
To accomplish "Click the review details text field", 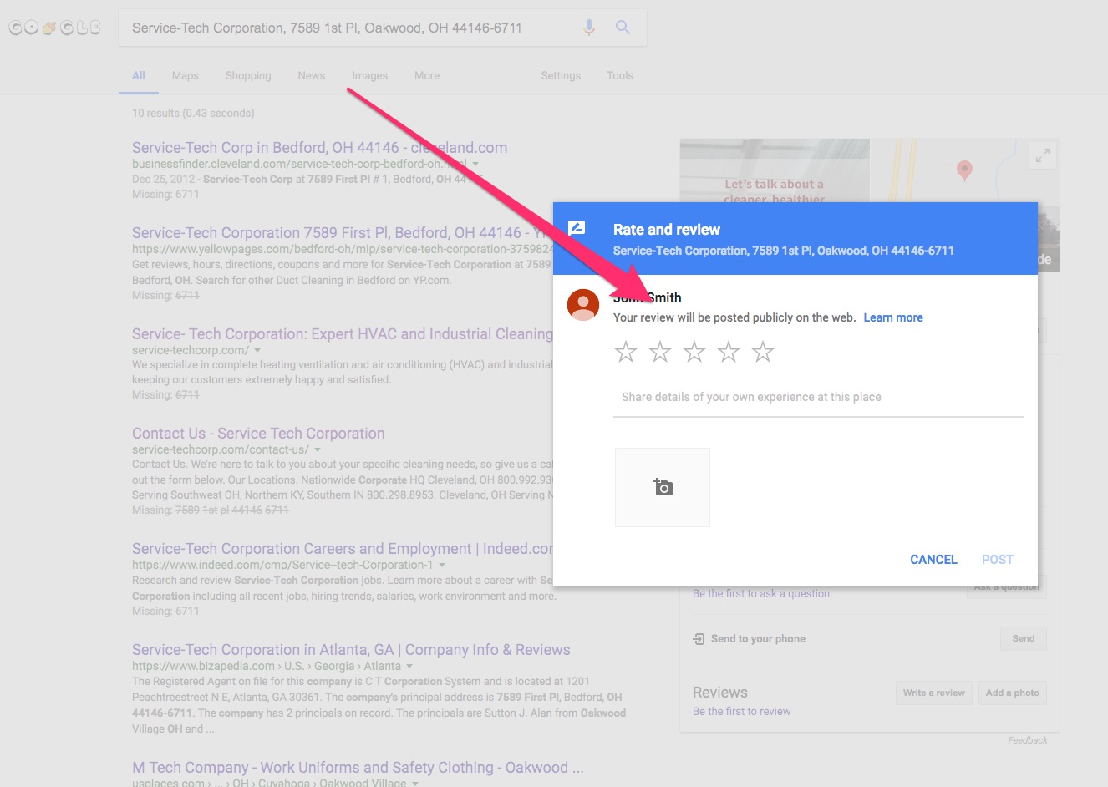I will [x=818, y=398].
